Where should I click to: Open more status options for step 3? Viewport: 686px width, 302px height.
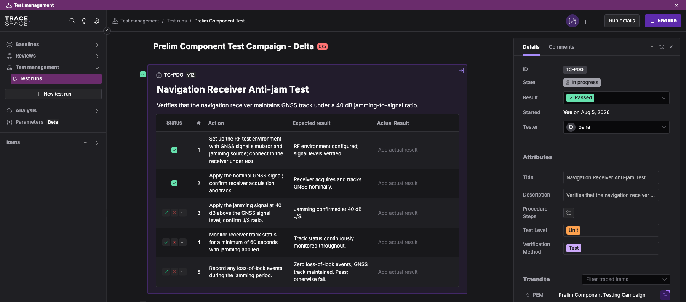pos(183,213)
